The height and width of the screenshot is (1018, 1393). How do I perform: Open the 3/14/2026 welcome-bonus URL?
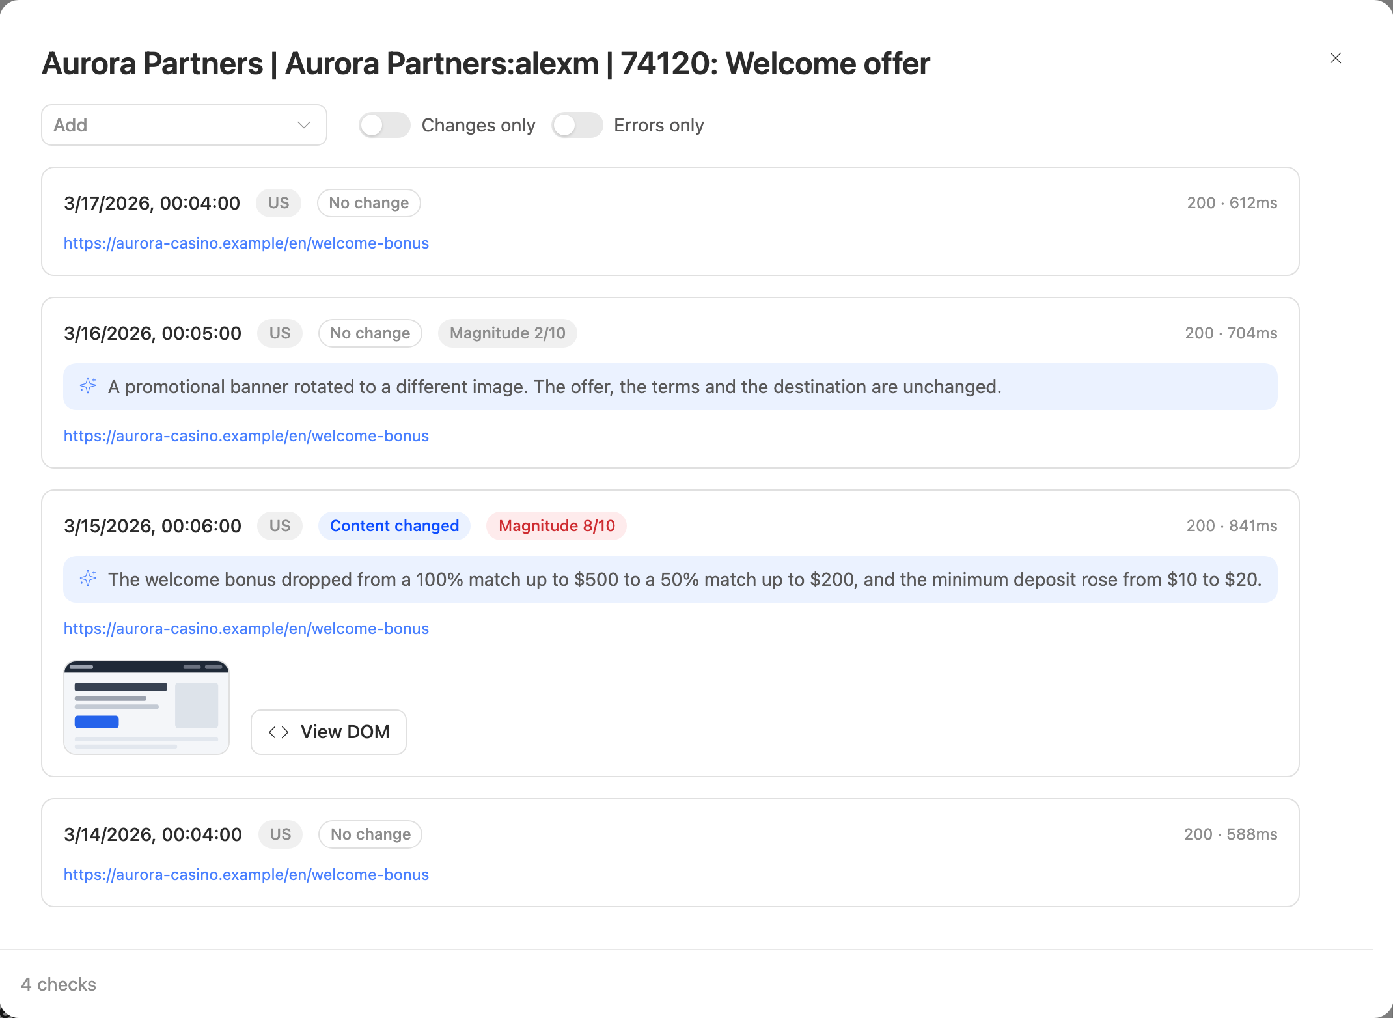(246, 875)
